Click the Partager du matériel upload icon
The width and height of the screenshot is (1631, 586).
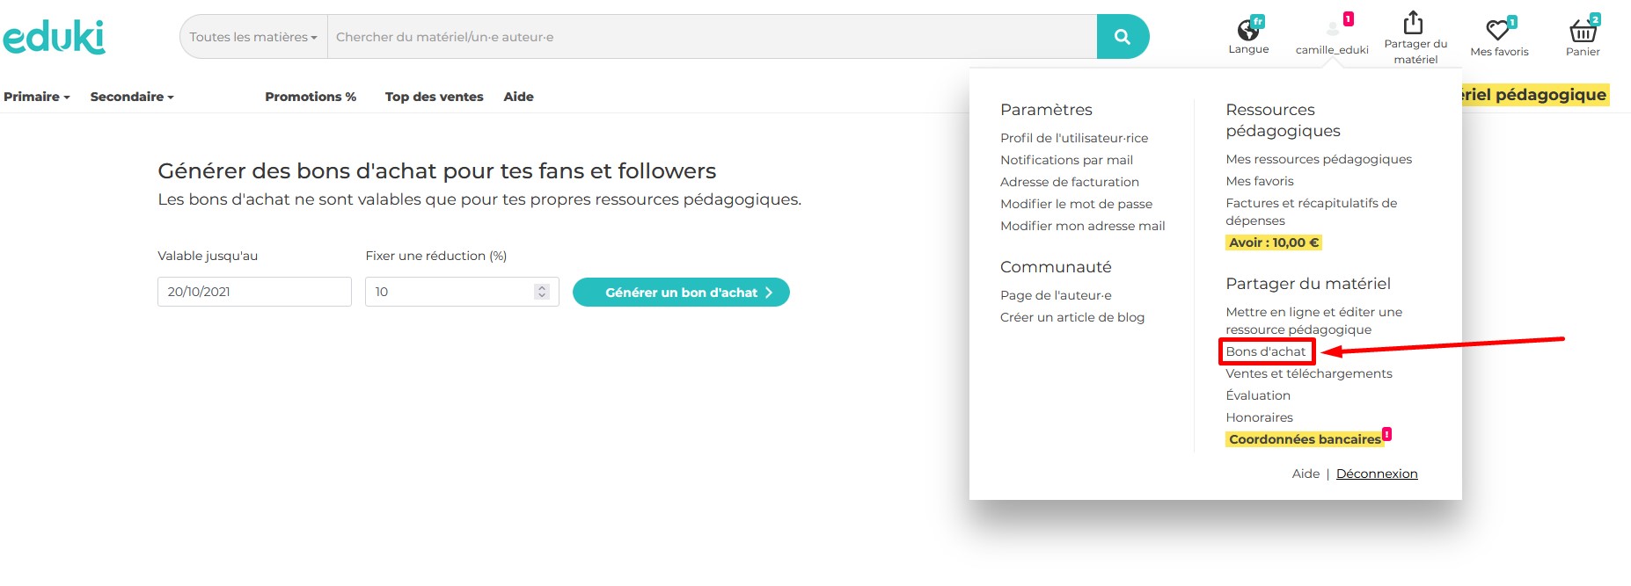(x=1414, y=23)
